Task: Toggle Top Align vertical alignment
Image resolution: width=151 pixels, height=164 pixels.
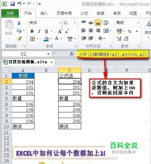Action: click(x=84, y=22)
